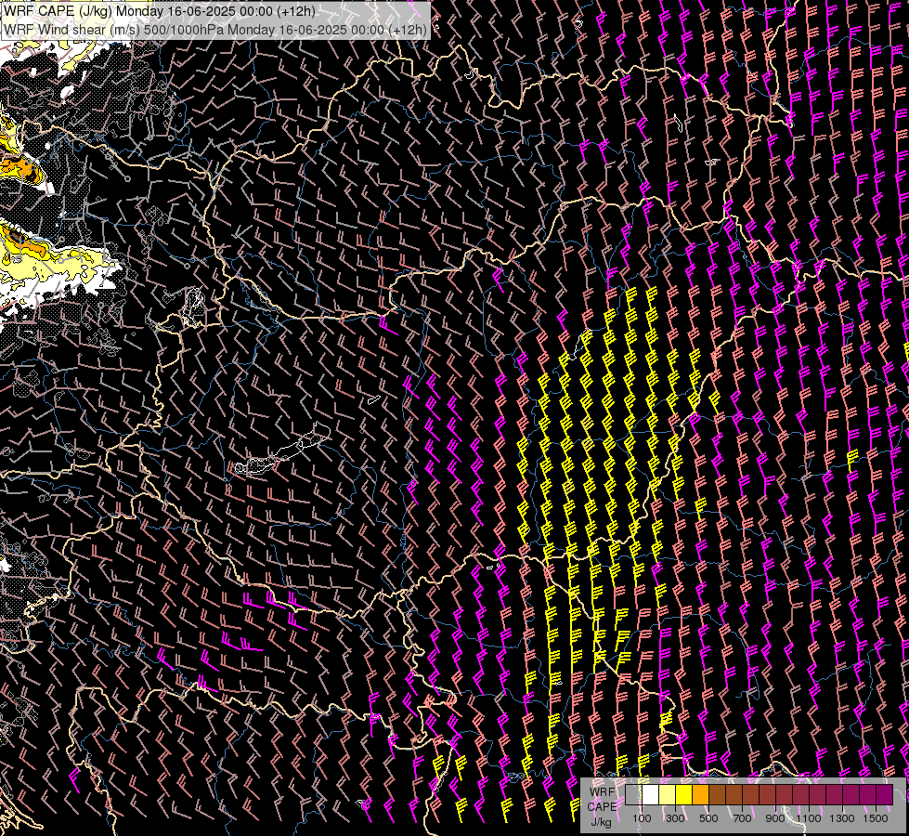
Task: Select the white swatch in the CAPE legend
Action: pos(651,794)
